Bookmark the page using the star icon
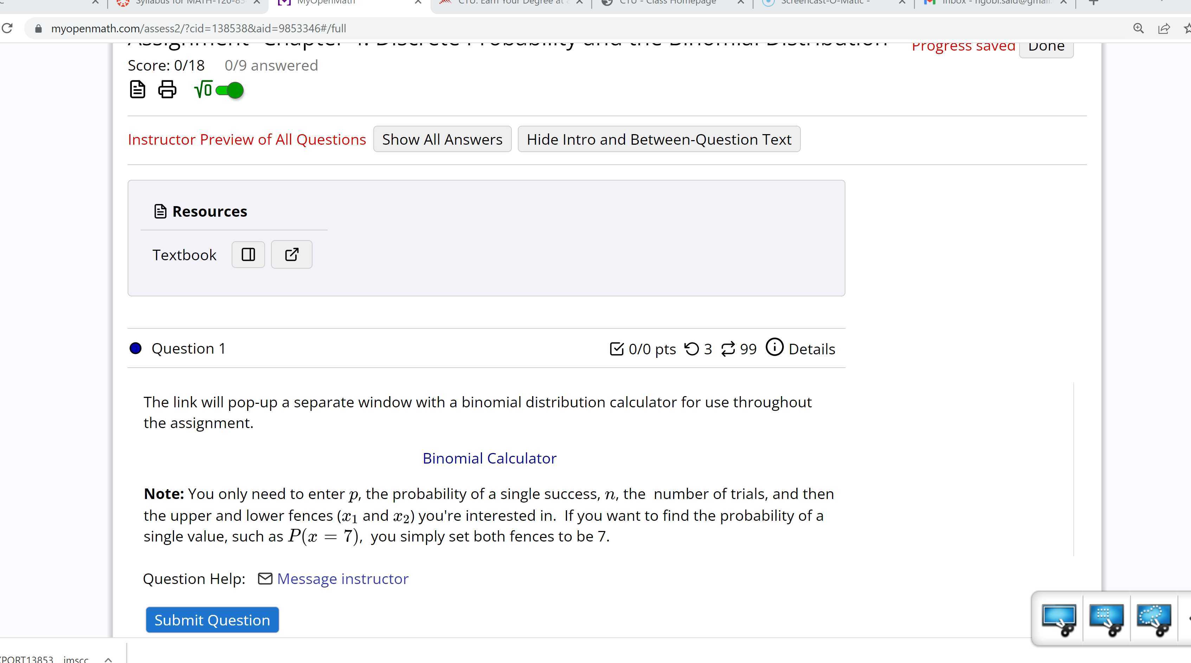1191x663 pixels. pos(1186,28)
